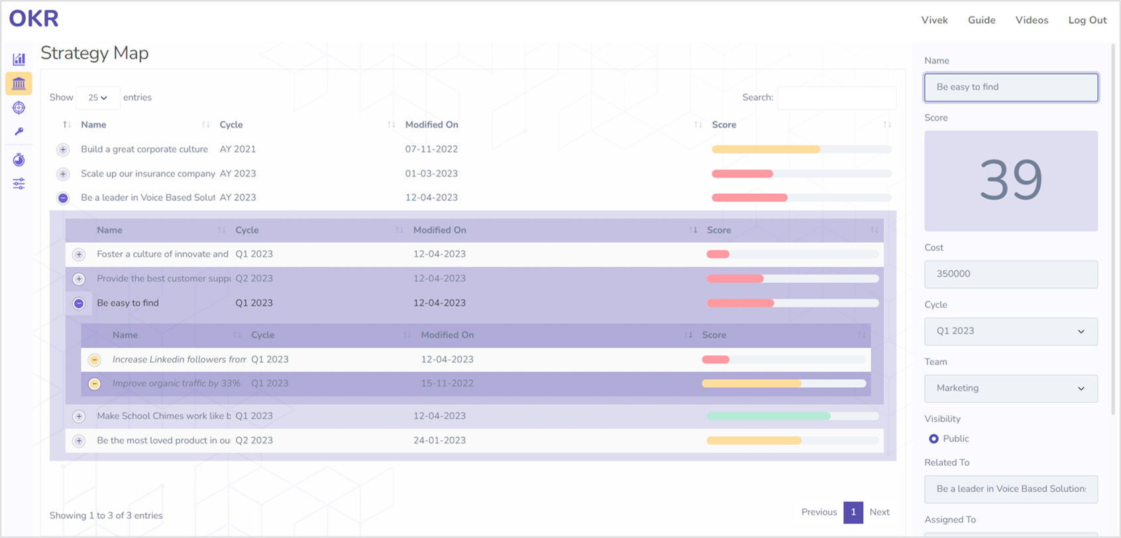The image size is (1121, 538).
Task: Collapse the Be easy to find row
Action: [79, 304]
